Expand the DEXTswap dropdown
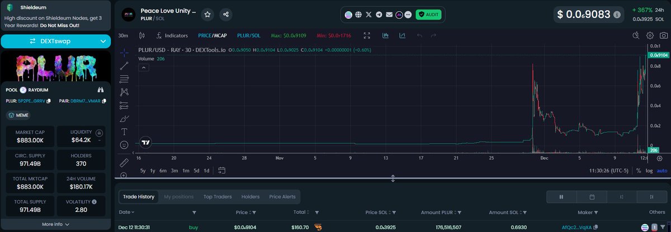The height and width of the screenshot is (232, 671). pyautogui.click(x=103, y=41)
